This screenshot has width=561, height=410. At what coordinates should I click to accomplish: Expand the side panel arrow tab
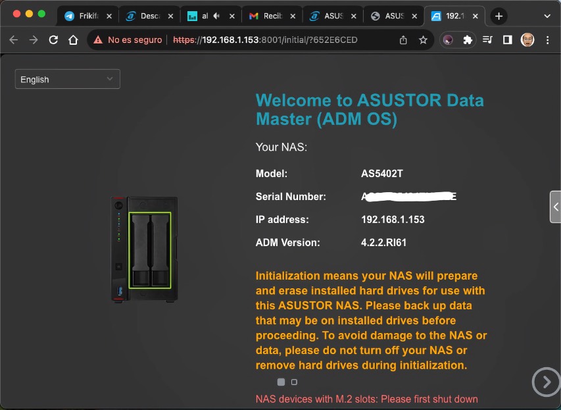pos(555,207)
